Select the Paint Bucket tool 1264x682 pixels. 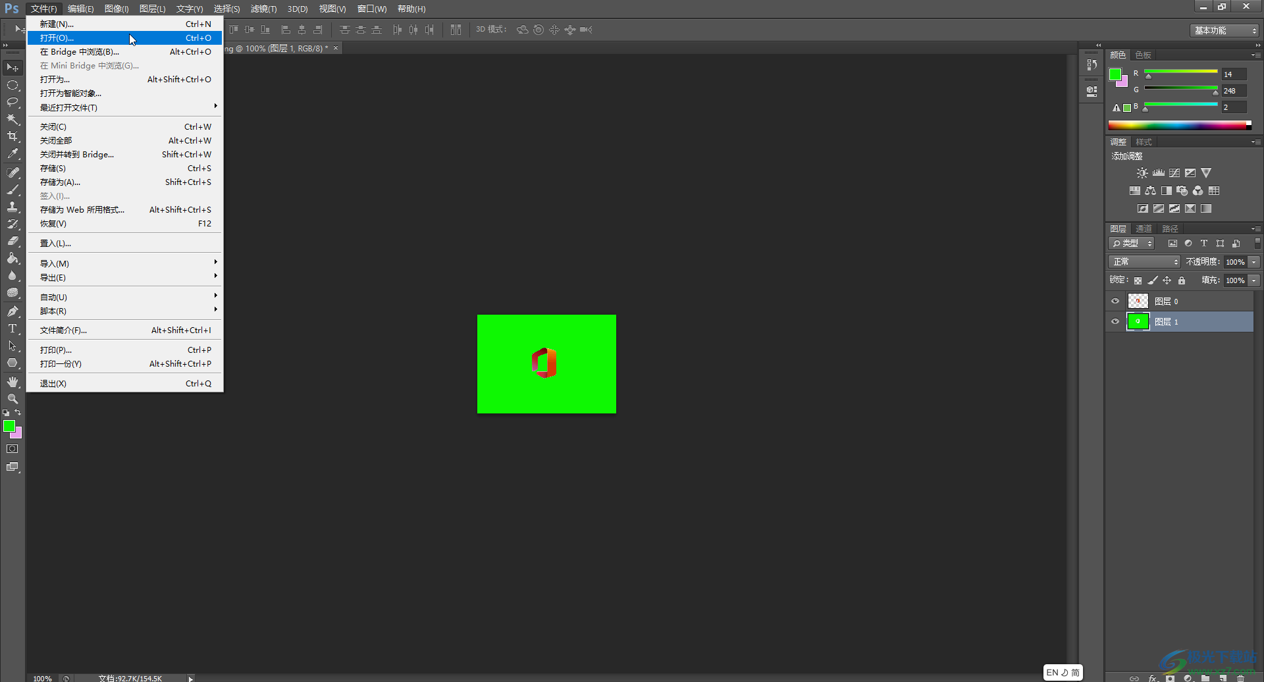(x=13, y=258)
